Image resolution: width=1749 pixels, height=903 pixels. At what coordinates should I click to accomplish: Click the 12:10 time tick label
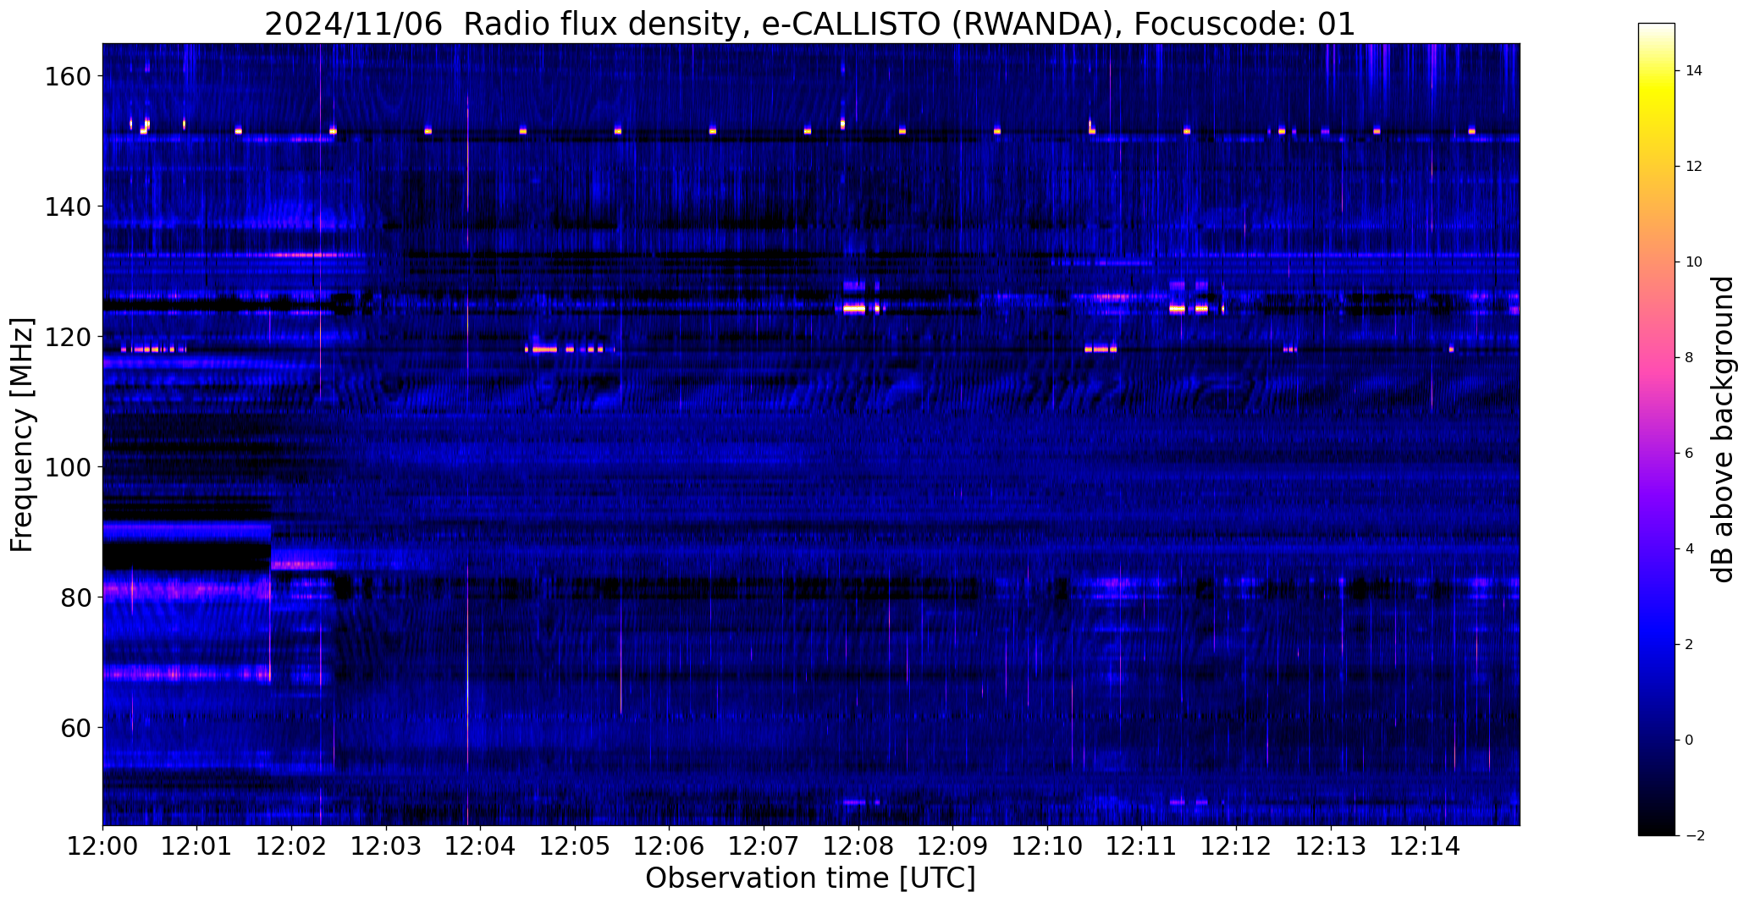[x=1047, y=845]
